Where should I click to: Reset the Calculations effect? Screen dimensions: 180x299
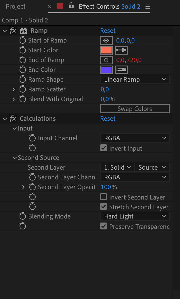tap(108, 119)
